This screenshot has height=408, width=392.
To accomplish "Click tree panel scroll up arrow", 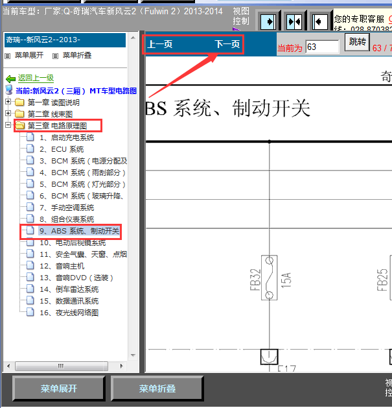I will pyautogui.click(x=133, y=38).
